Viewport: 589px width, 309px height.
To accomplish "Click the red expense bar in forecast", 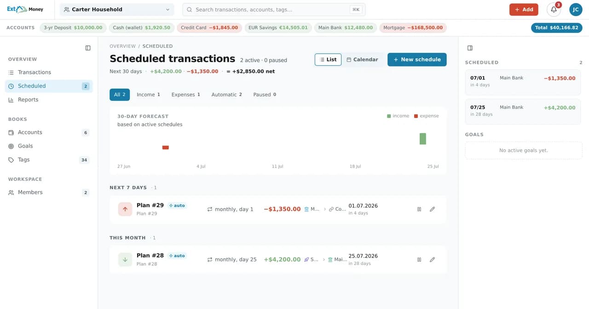I will (x=166, y=147).
